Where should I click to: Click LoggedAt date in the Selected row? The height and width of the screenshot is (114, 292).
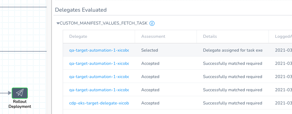(283, 50)
